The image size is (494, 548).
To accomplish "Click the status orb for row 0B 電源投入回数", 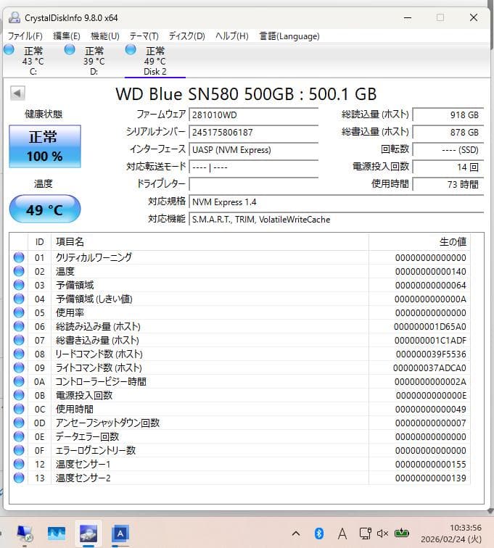I will [x=19, y=395].
